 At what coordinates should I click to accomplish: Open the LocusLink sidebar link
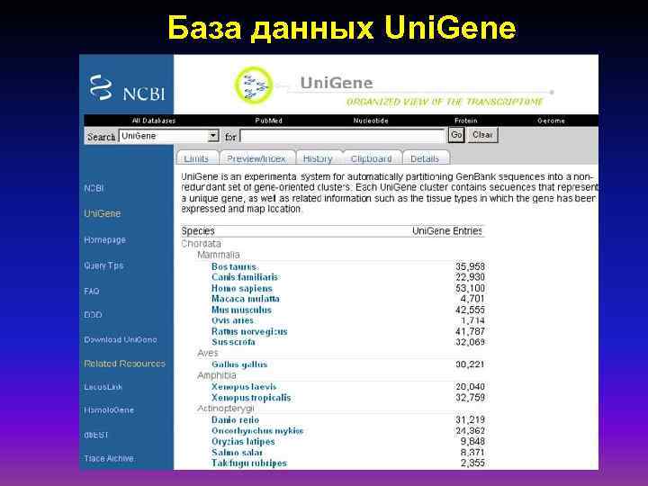103,387
